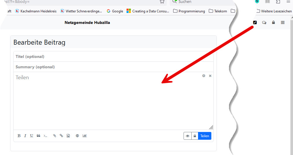
Task: Expand the Programmierung bookmark folder
Action: 189,11
